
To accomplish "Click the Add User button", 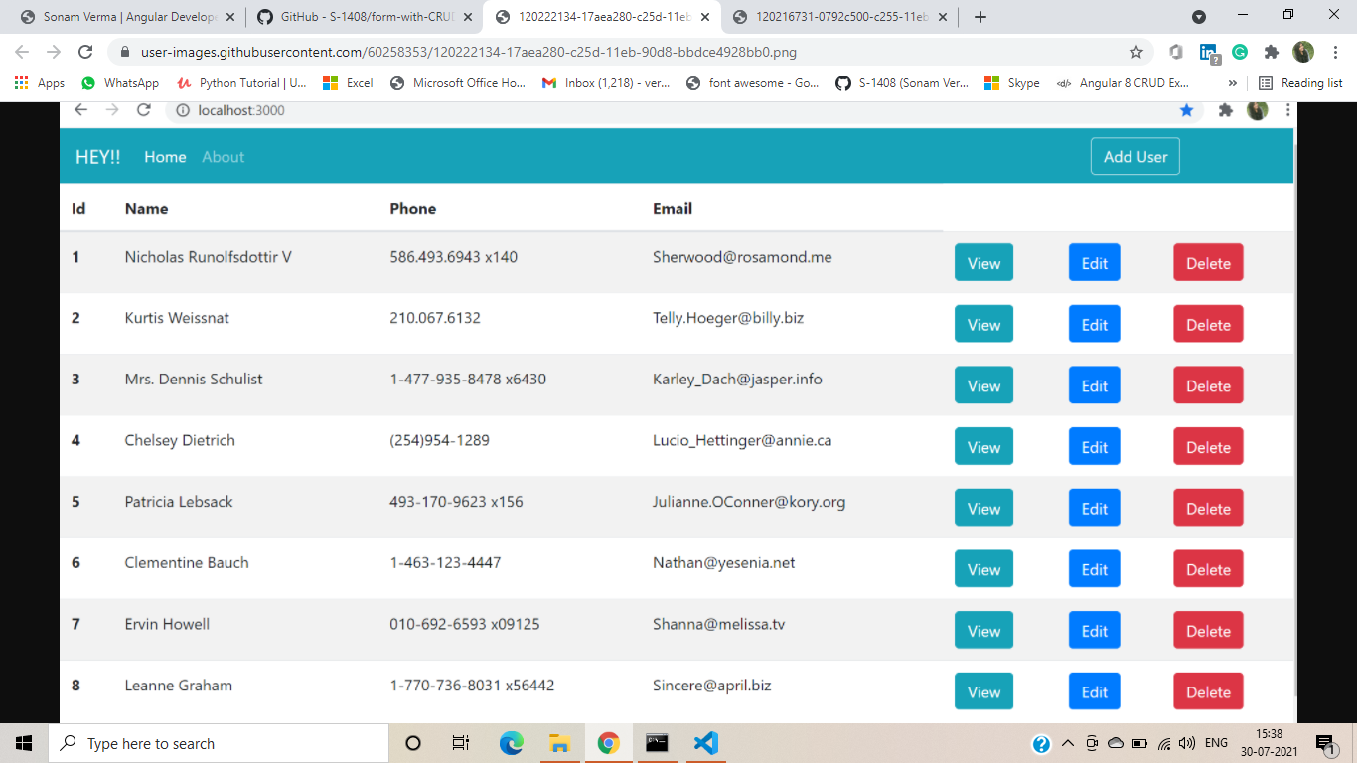I will click(x=1134, y=156).
